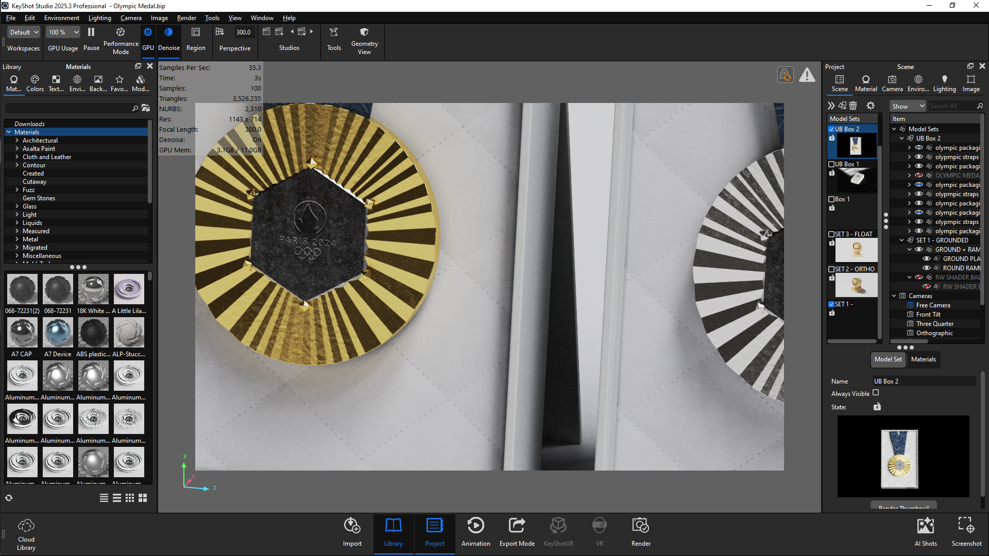Collapse the Cameras tree node

pyautogui.click(x=894, y=296)
